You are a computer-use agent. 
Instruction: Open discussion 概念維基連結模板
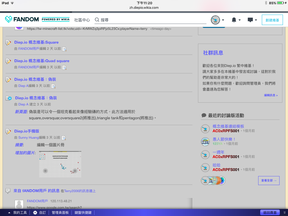pos(228,126)
